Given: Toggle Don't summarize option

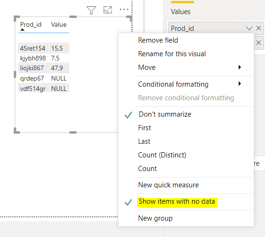Looking at the screenshot, I should coord(186,114).
